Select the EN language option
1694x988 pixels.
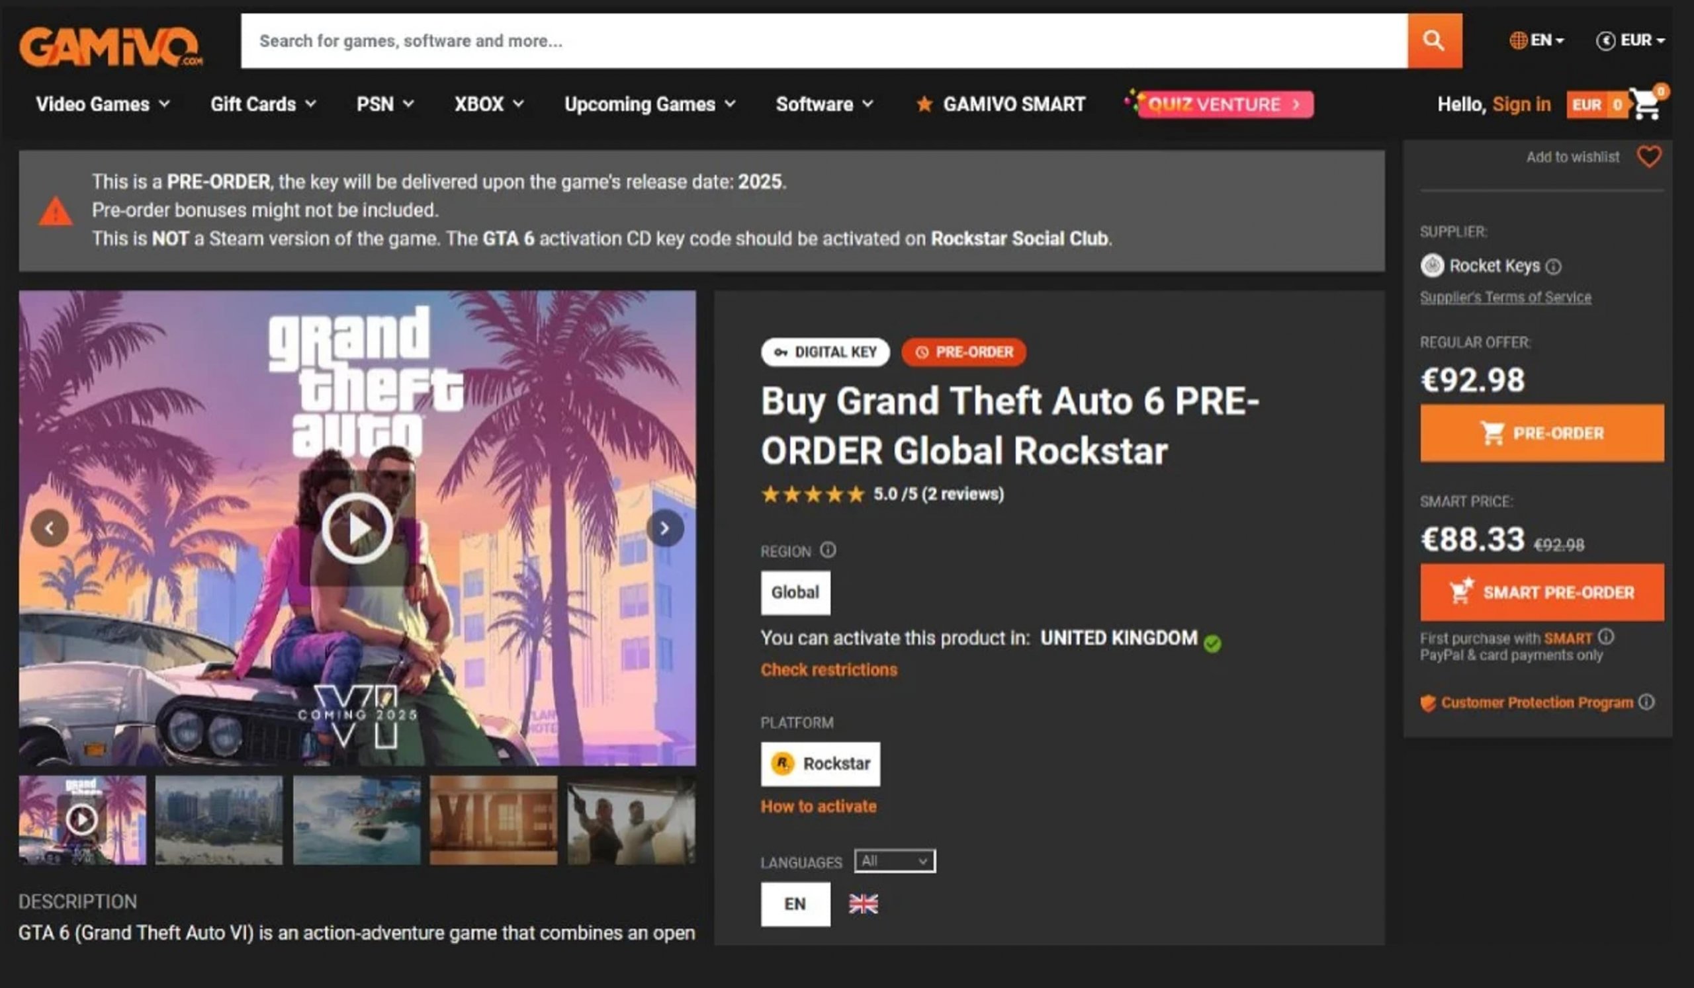795,904
